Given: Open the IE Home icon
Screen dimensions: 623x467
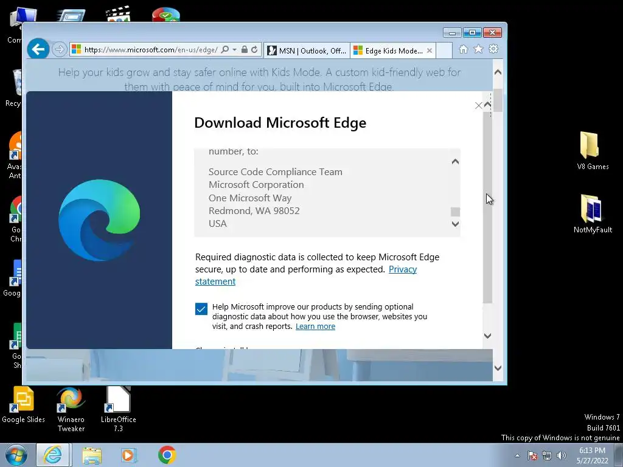Looking at the screenshot, I should [x=463, y=49].
